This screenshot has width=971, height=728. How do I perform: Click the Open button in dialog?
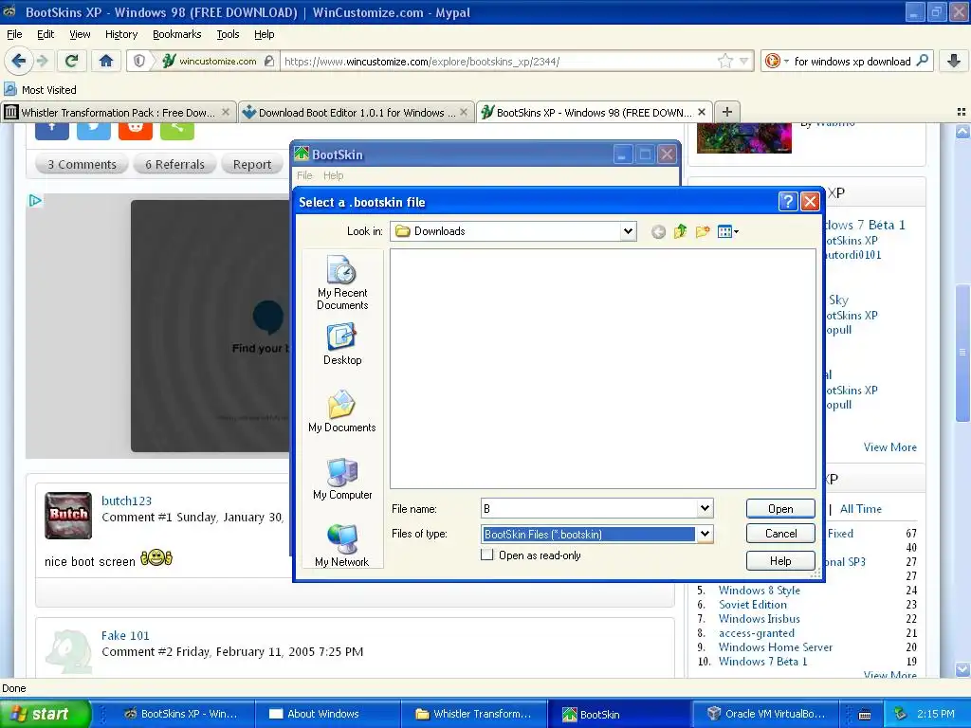(780, 508)
